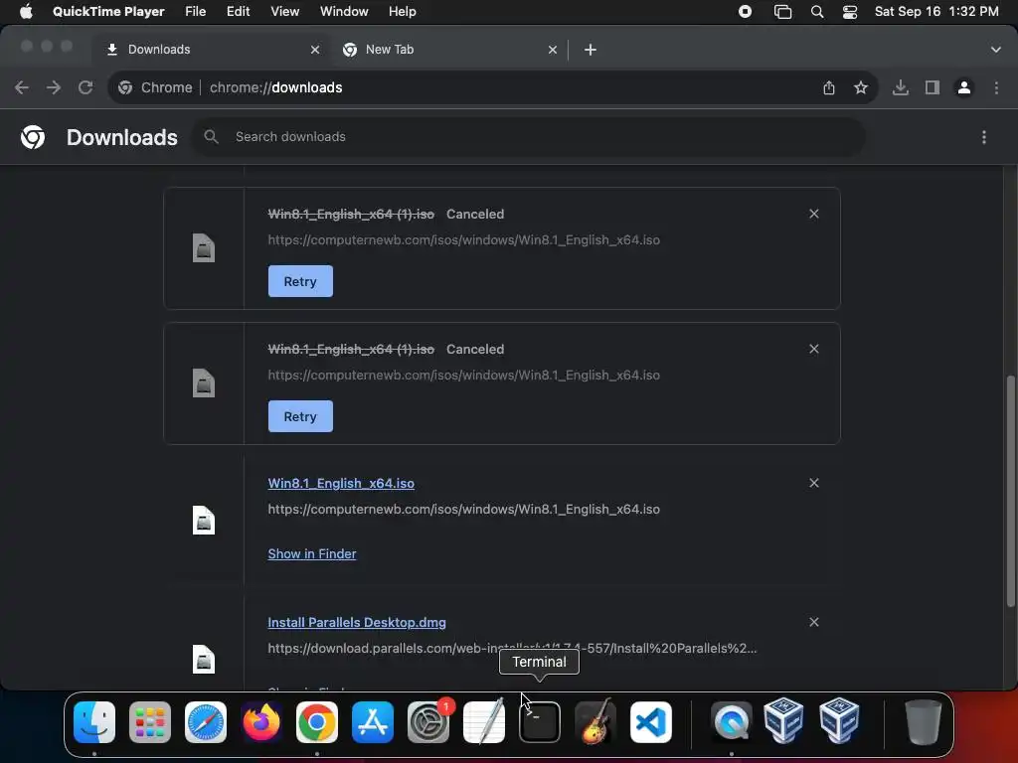Click Show in Finder for Win8.1 iso
Viewport: 1018px width, 763px height.
pyautogui.click(x=311, y=553)
